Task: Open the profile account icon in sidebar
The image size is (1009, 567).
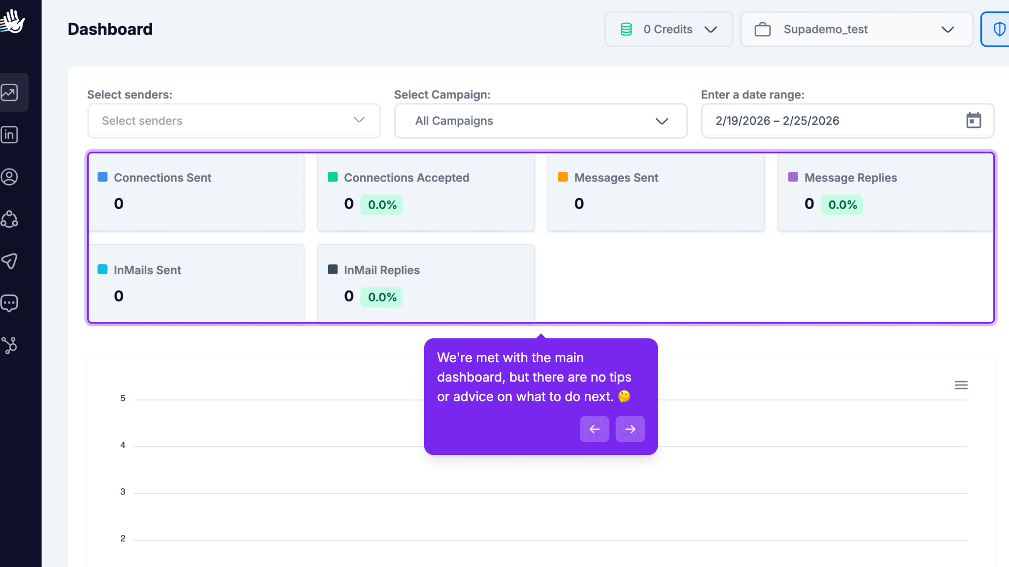Action: [x=10, y=177]
